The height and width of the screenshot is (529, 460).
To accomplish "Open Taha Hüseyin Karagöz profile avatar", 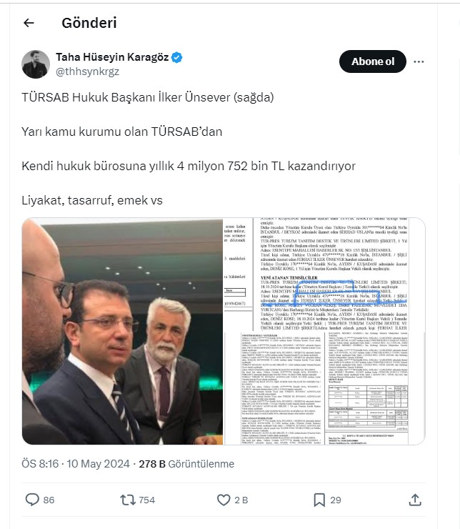I will (x=36, y=64).
